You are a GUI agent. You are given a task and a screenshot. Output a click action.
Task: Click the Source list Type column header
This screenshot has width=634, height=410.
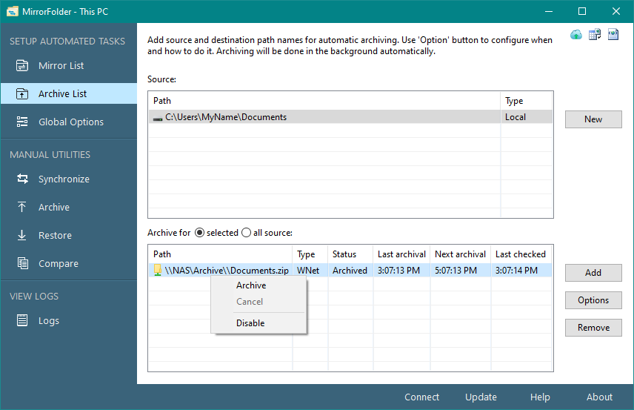[x=527, y=101]
